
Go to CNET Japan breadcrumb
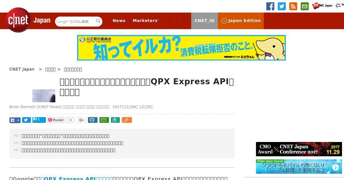[22, 69]
